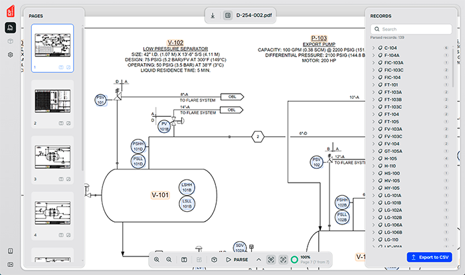Open the caret menu next to PARSE
The width and height of the screenshot is (465, 275).
[x=258, y=260]
